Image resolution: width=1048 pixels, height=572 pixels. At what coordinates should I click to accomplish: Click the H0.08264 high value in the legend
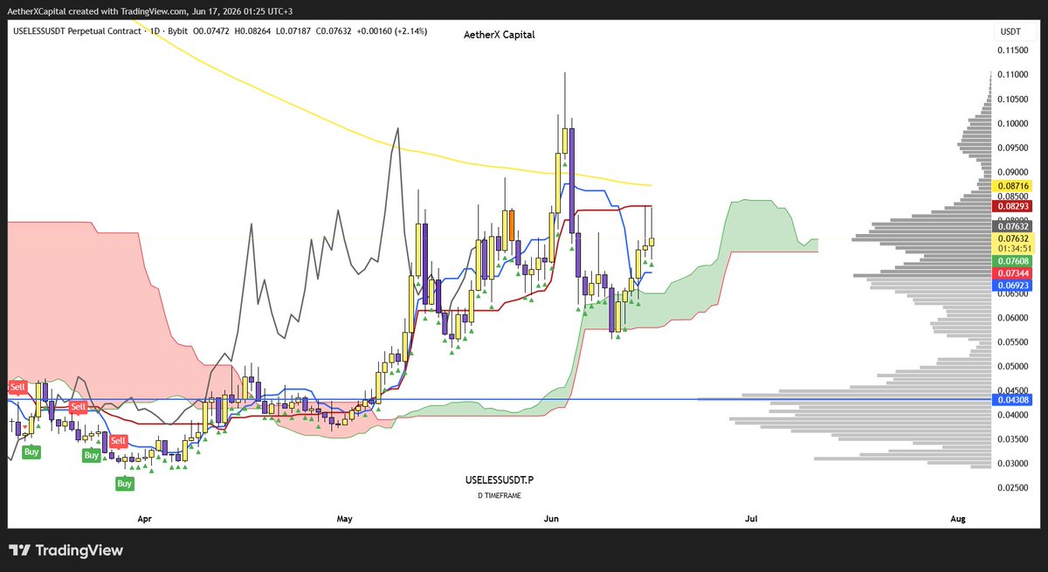pos(251,33)
